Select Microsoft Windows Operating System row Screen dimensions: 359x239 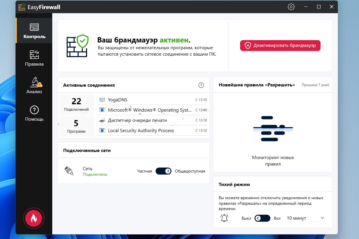(x=152, y=110)
